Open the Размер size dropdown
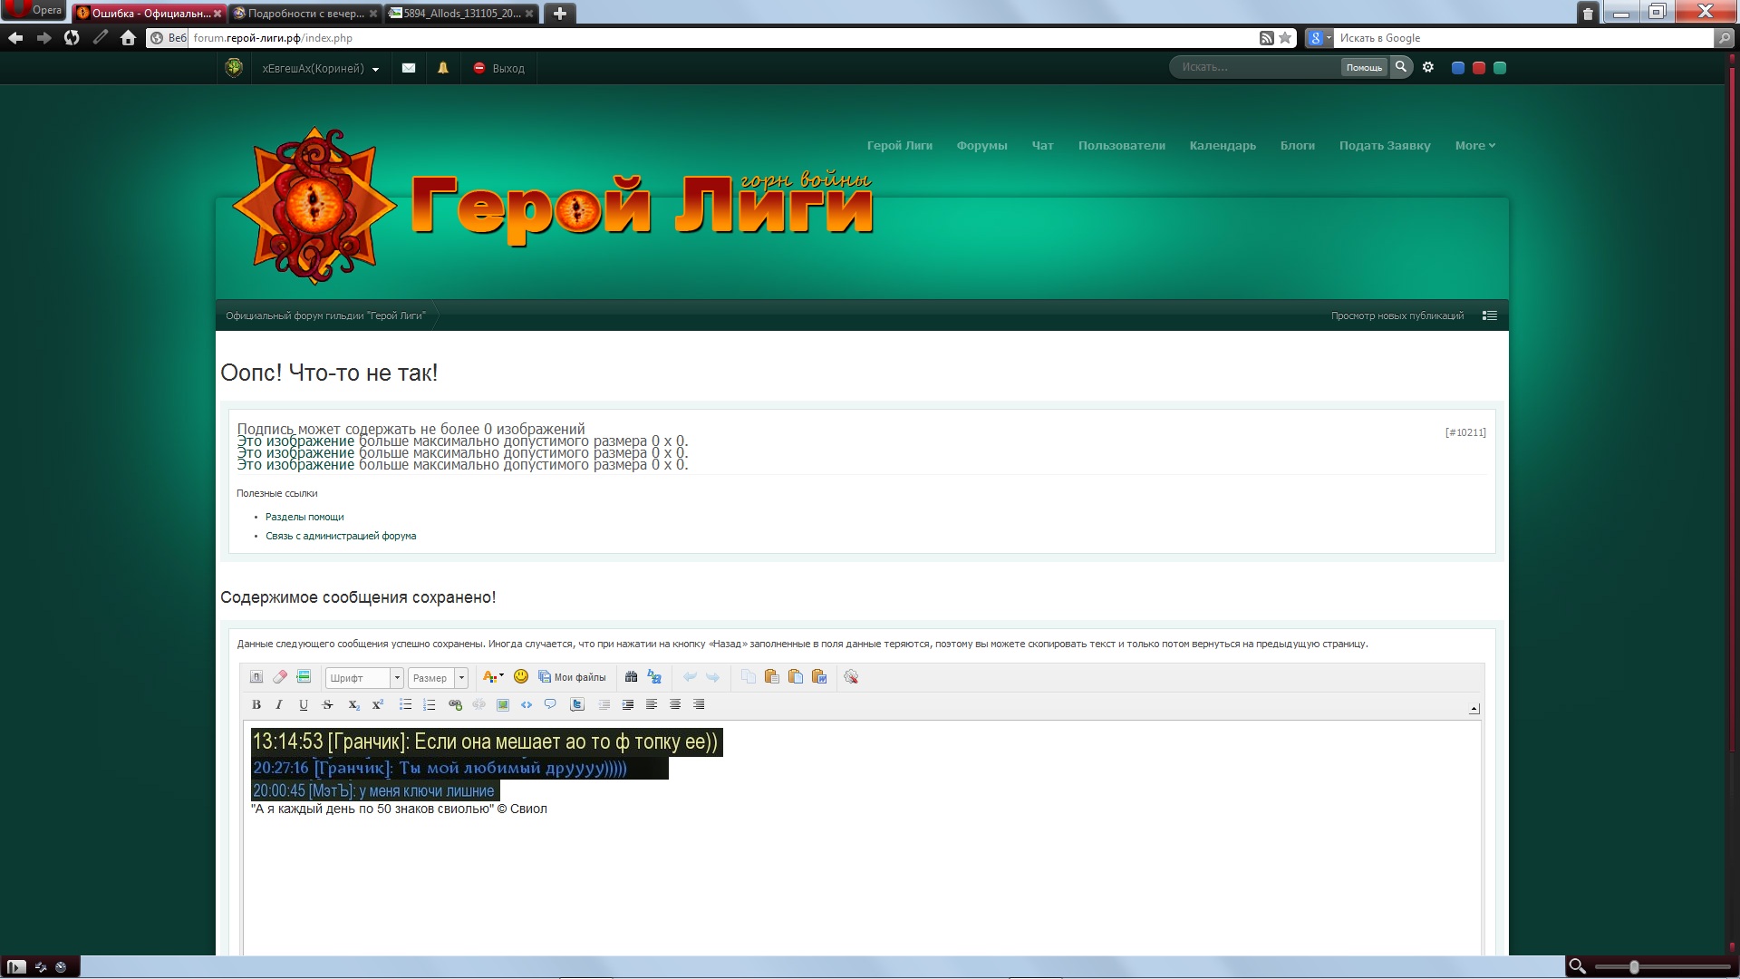The width and height of the screenshot is (1740, 979). pos(438,677)
